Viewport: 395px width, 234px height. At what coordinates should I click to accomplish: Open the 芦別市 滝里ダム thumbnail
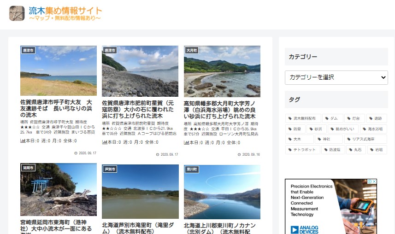[140, 192]
